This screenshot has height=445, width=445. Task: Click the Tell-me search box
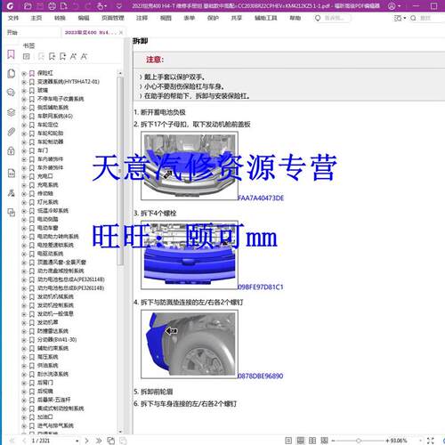(332, 18)
